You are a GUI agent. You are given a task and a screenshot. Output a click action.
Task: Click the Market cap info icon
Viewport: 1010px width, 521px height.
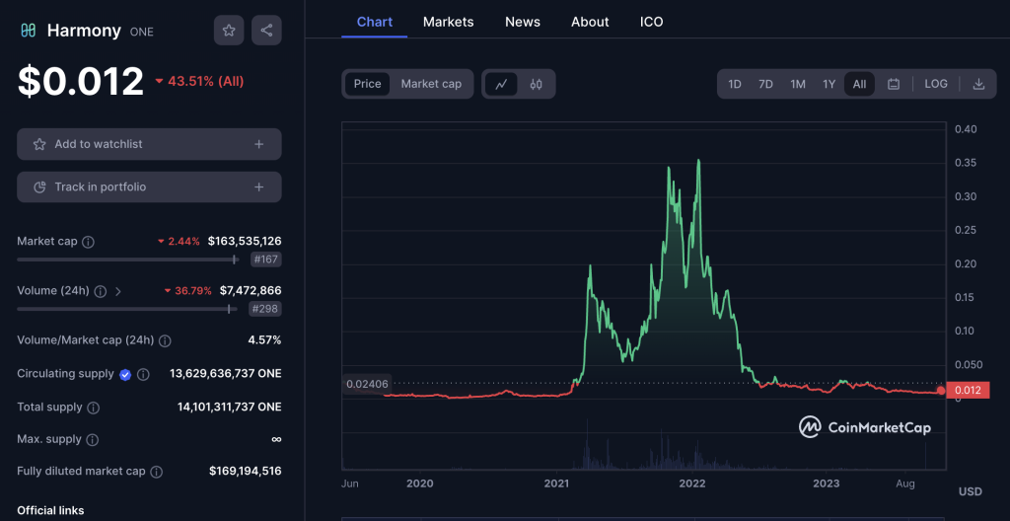point(88,242)
